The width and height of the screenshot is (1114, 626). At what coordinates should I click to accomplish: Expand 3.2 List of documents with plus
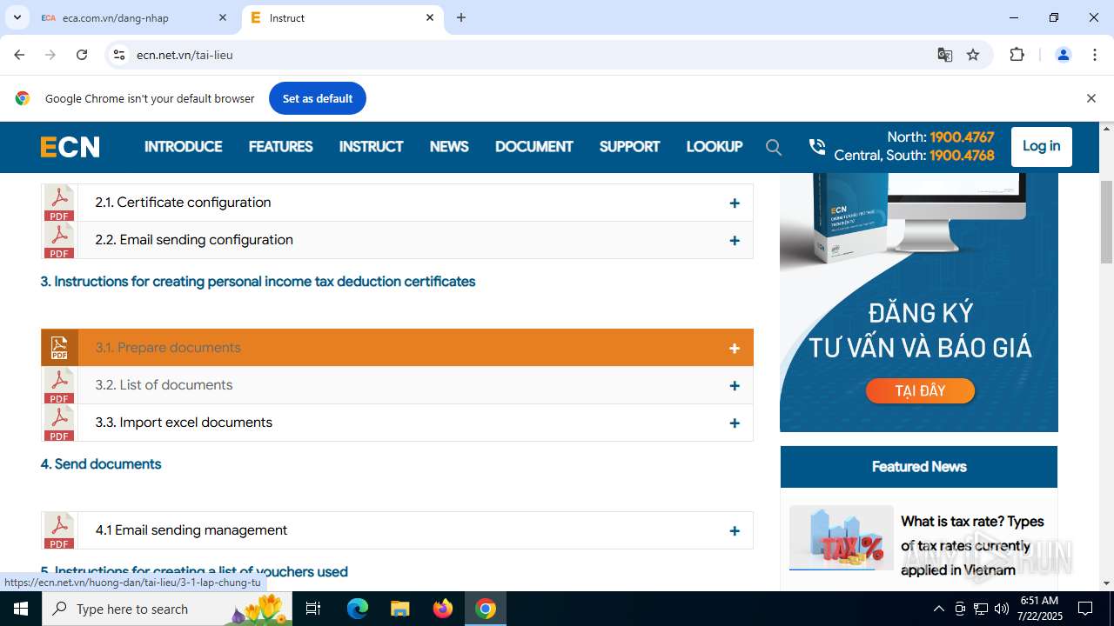pos(735,385)
